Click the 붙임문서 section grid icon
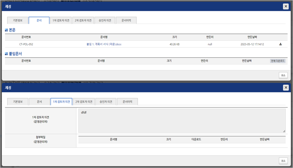This screenshot has width=293, height=168. point(6,54)
